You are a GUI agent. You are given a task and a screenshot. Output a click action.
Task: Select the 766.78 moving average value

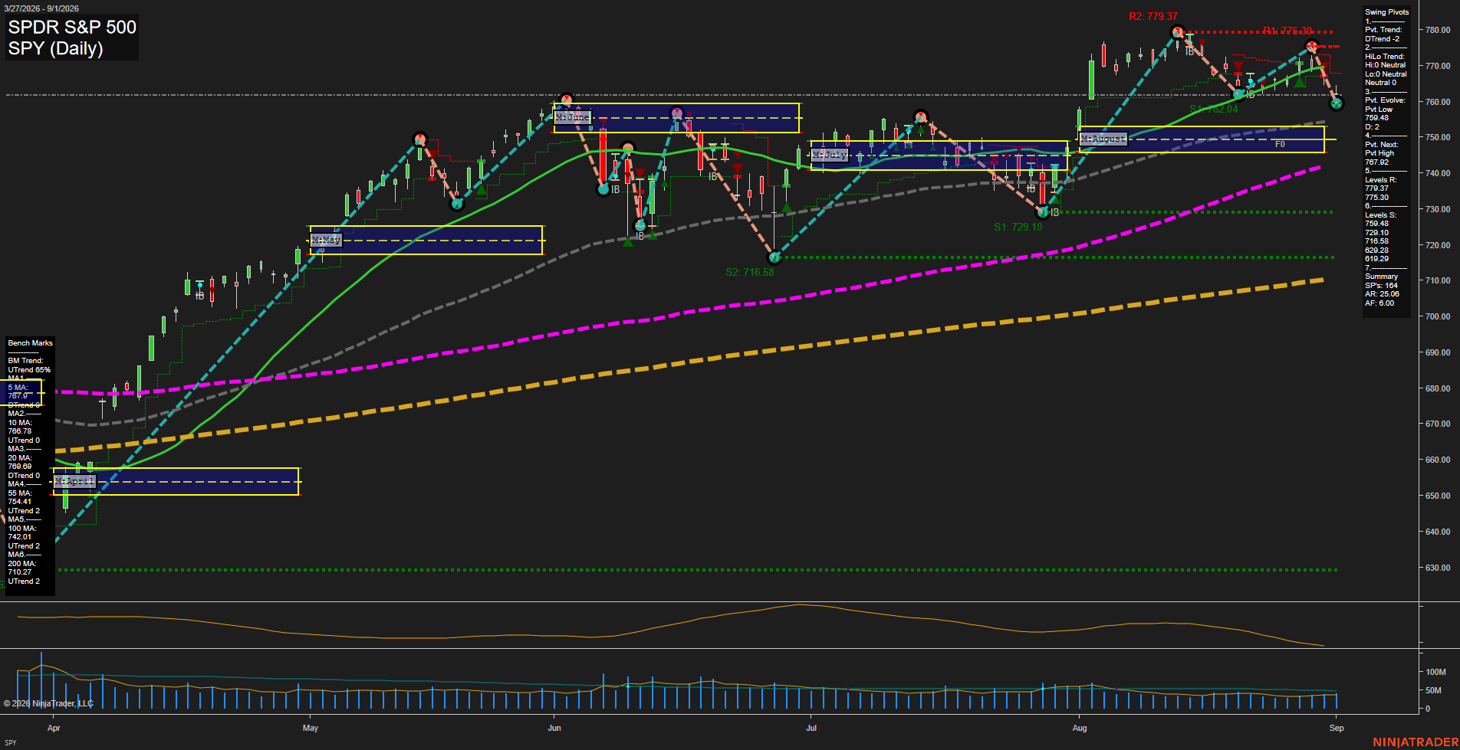pos(20,431)
